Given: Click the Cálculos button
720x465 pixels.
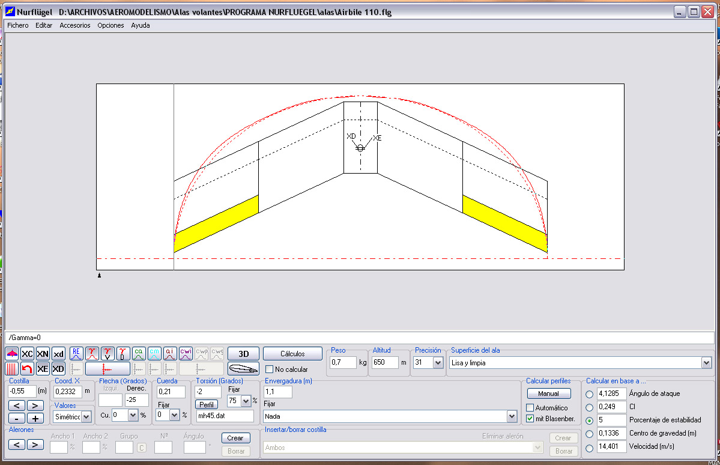Looking at the screenshot, I should [292, 354].
